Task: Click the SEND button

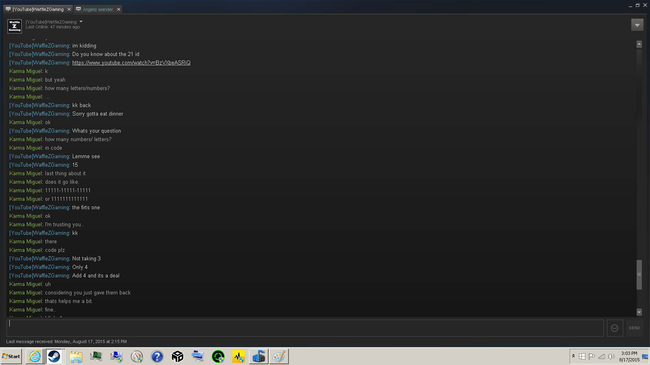Action: tap(635, 328)
